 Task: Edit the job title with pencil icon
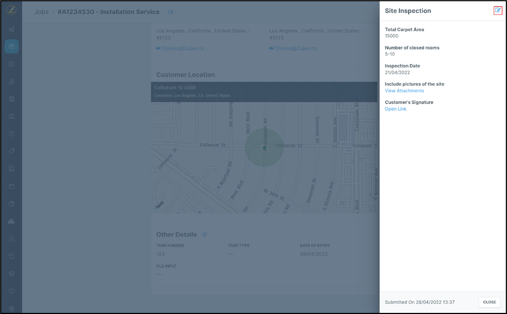pyautogui.click(x=170, y=12)
